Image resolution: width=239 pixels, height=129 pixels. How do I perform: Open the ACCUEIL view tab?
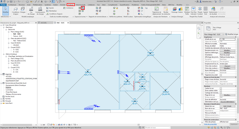click(44, 23)
